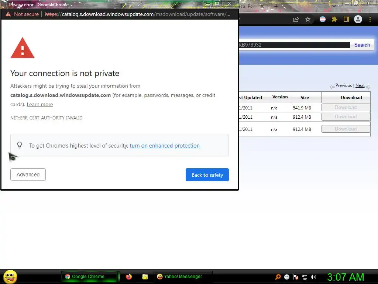
Task: Switch to Google Chrome taskbar item
Action: point(89,277)
